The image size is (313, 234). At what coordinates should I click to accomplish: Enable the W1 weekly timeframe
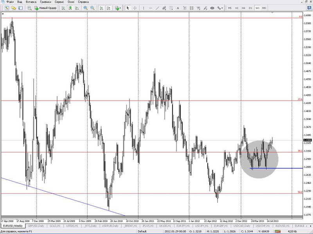pos(257,8)
